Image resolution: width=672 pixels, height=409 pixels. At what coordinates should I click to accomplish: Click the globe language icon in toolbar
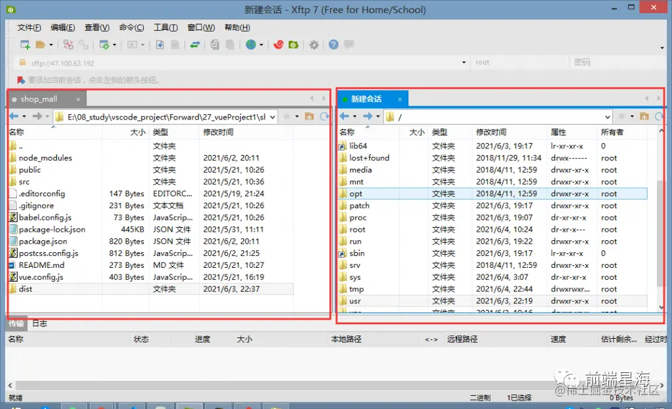[x=251, y=45]
